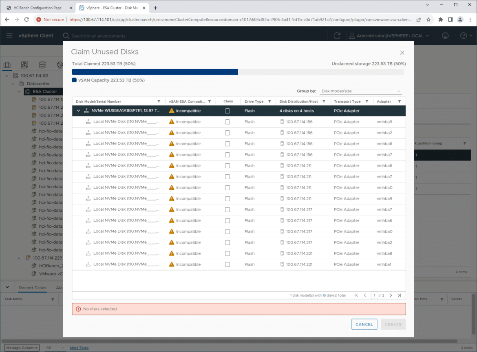Go to the previous page of disks
Viewport: 477px width, 352px height.
coord(365,295)
